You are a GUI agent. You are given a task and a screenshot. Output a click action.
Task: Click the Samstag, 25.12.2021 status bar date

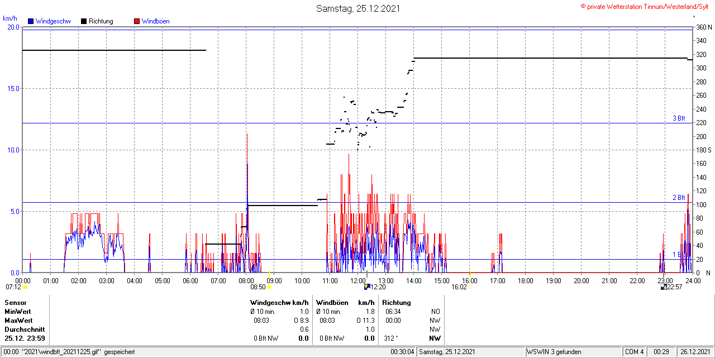pyautogui.click(x=447, y=352)
